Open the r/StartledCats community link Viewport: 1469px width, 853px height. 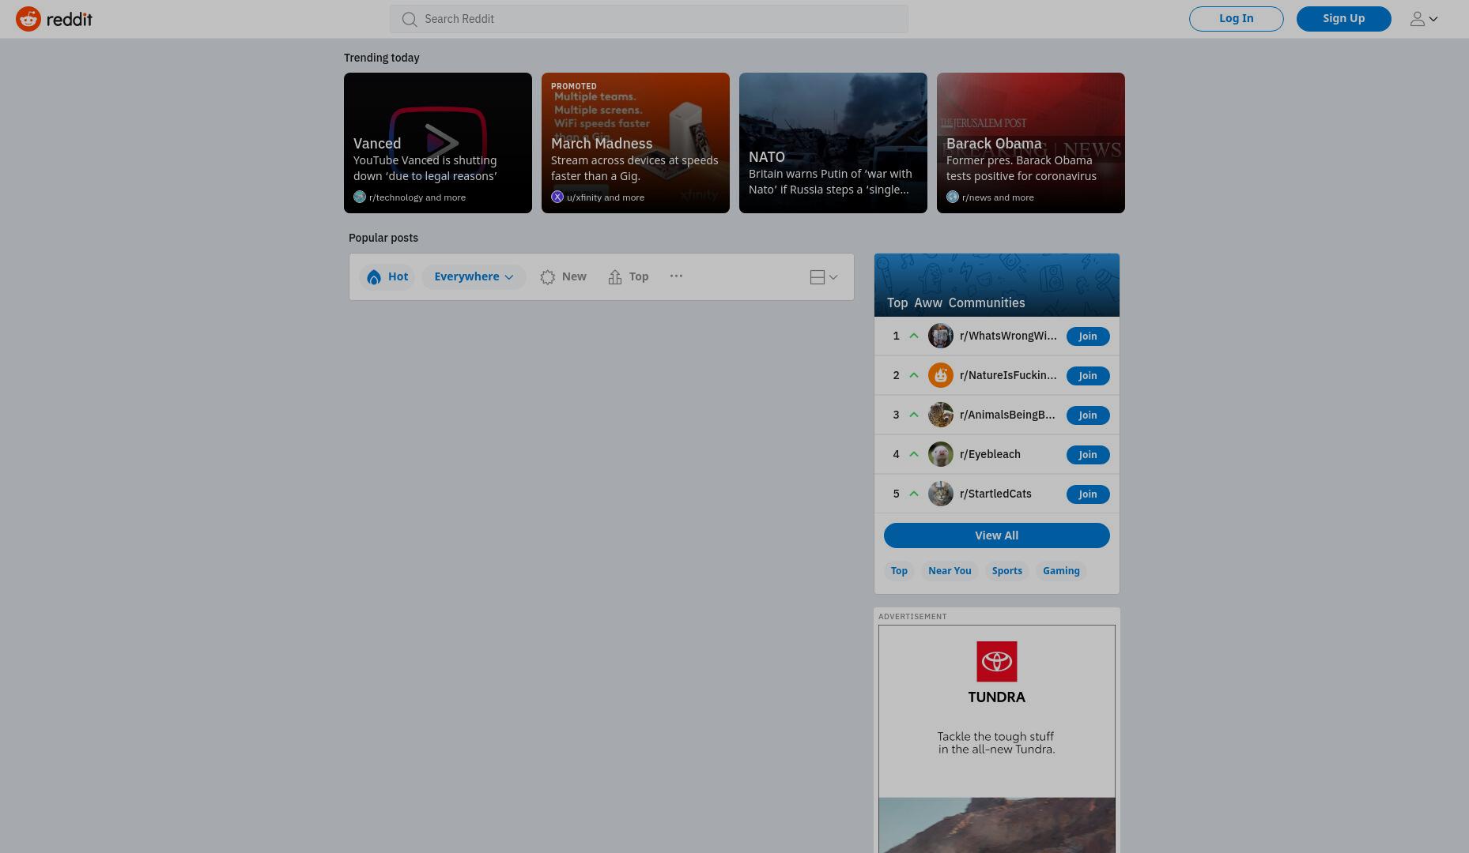pos(995,494)
